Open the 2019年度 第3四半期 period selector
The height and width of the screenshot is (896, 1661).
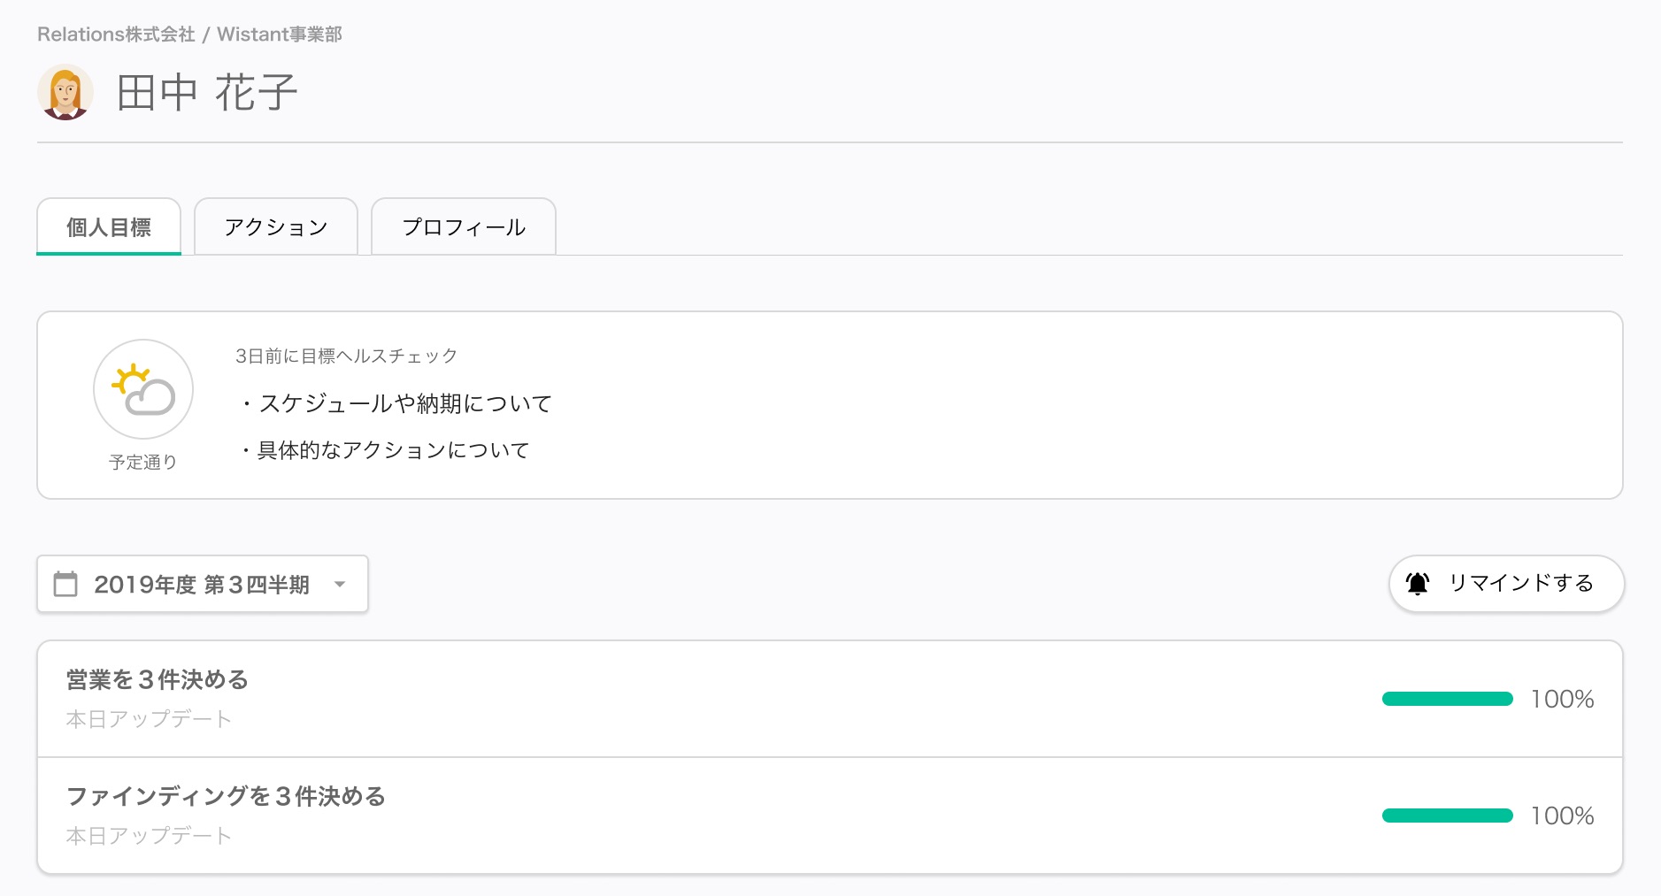click(x=203, y=584)
